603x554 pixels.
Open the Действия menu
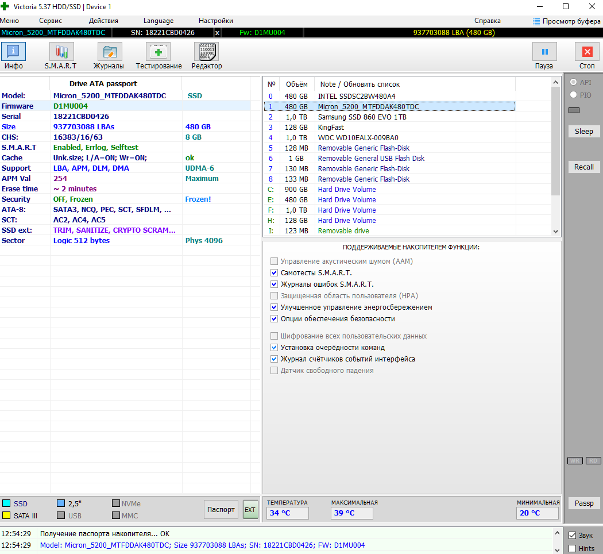tap(103, 21)
